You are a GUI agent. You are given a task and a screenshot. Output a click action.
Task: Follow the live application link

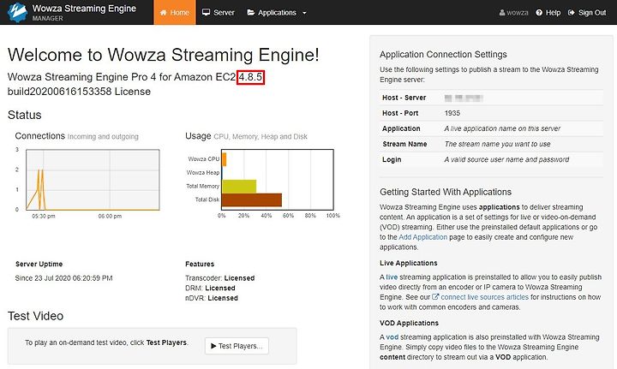point(392,277)
